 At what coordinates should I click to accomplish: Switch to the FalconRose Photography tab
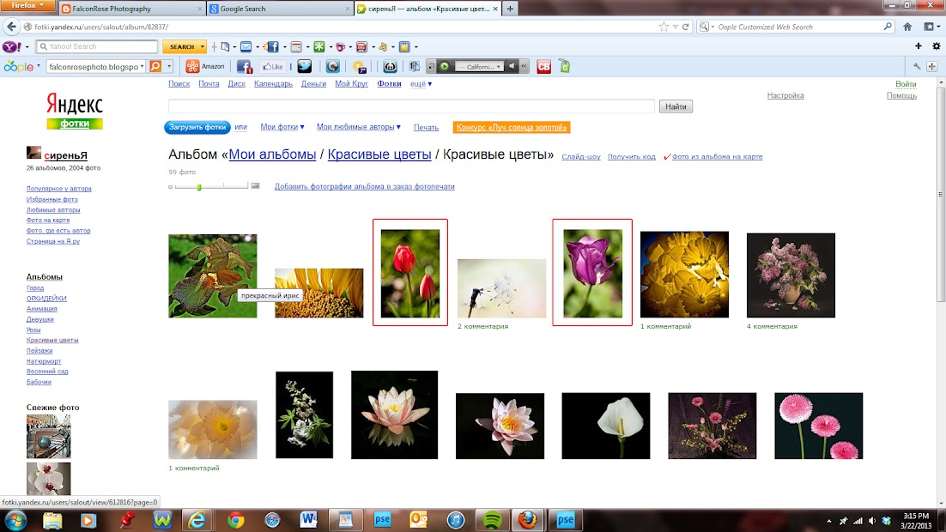[131, 9]
